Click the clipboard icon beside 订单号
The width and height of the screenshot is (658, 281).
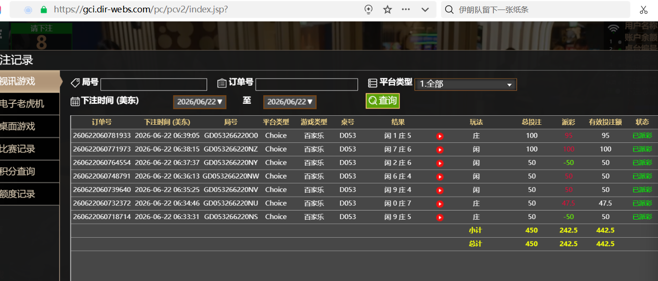pos(221,83)
